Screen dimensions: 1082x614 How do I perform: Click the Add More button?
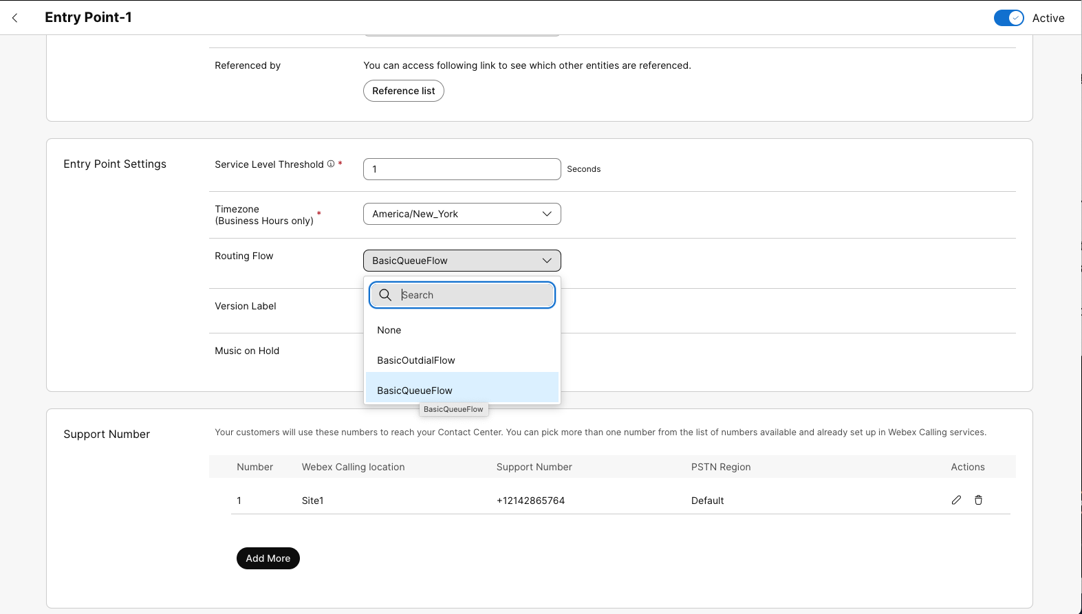click(x=268, y=558)
